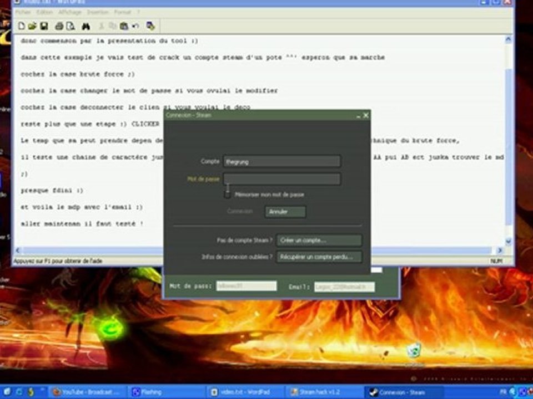Viewport: 533px width, 399px height.
Task: Click the NUM indicator in WordPad status bar
Action: click(x=496, y=261)
